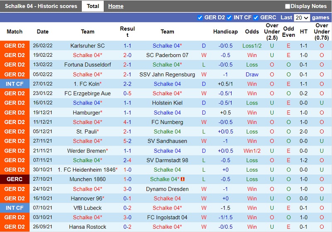332x232 pixels.
Task: Select the date 19/12/21
Action: click(x=43, y=112)
